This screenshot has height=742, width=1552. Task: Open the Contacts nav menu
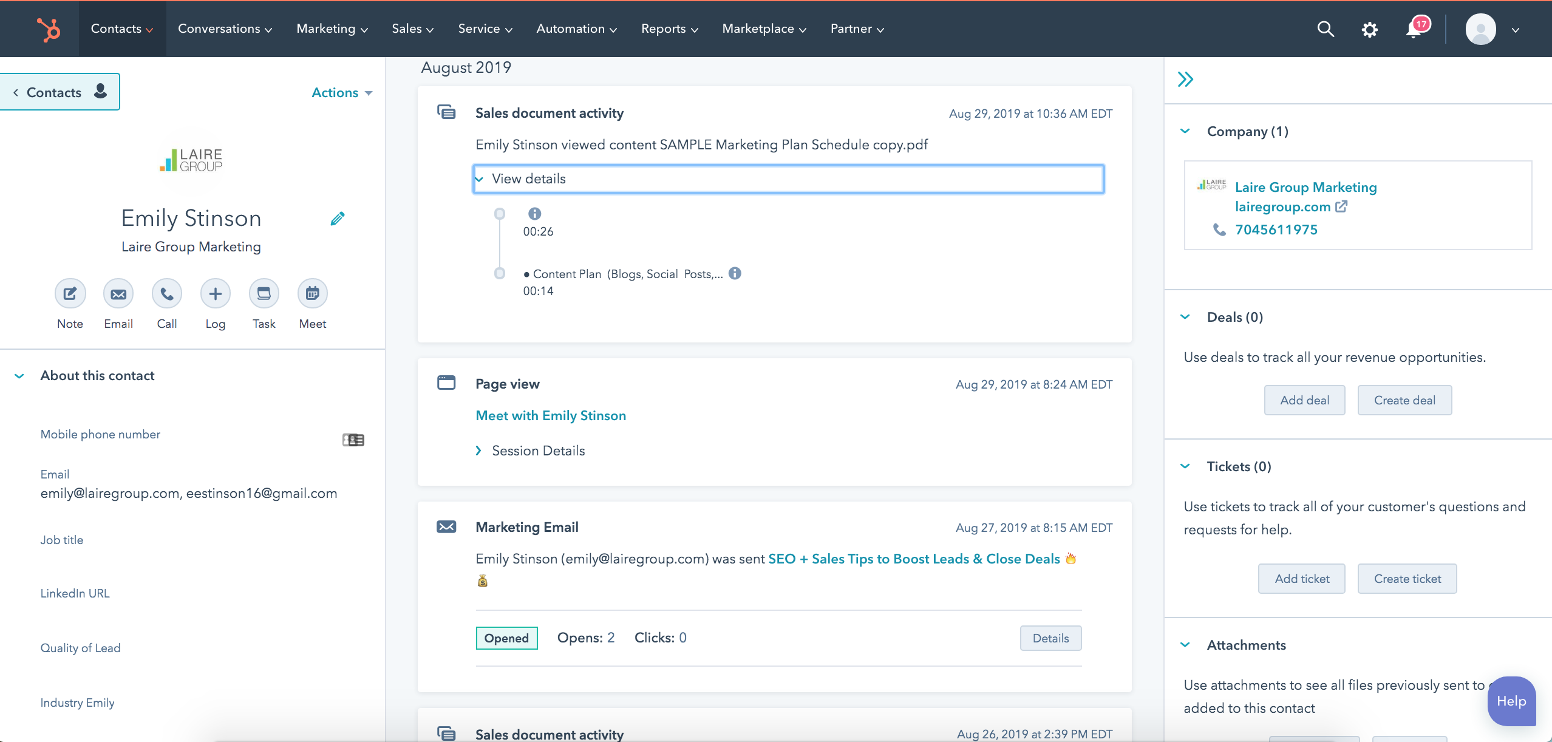click(x=122, y=29)
